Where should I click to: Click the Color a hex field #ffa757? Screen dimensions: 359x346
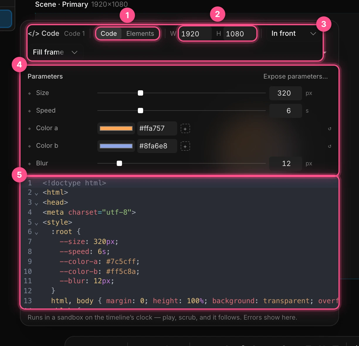pyautogui.click(x=157, y=128)
